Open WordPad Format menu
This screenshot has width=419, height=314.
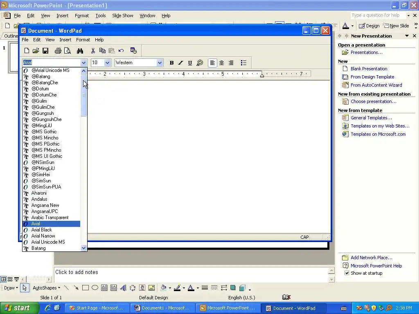coord(83,40)
